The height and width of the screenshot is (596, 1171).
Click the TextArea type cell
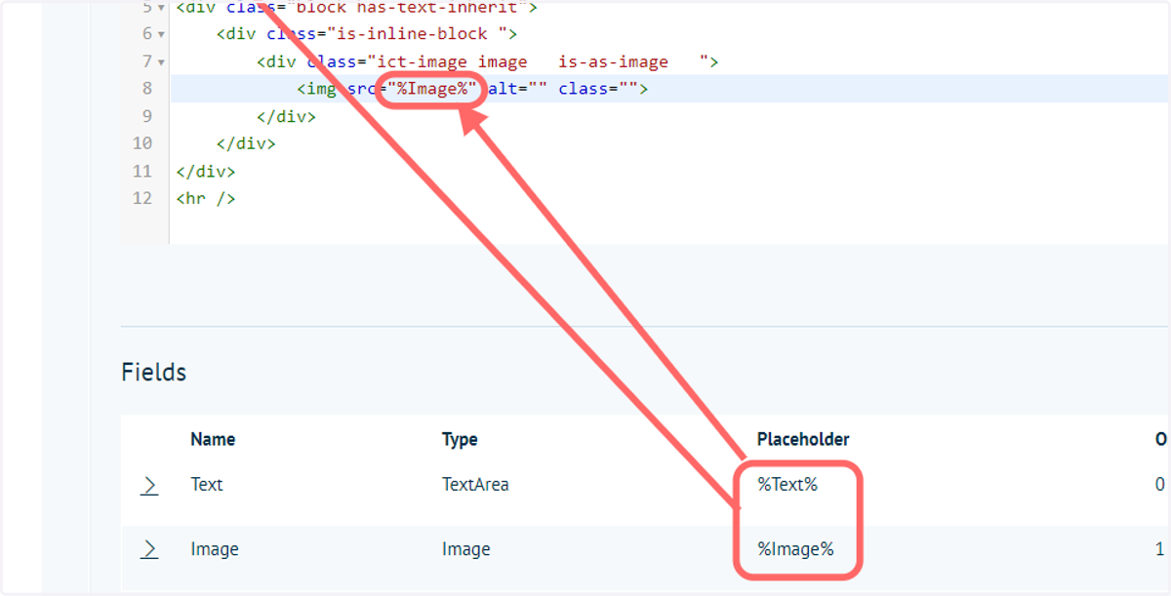(475, 484)
